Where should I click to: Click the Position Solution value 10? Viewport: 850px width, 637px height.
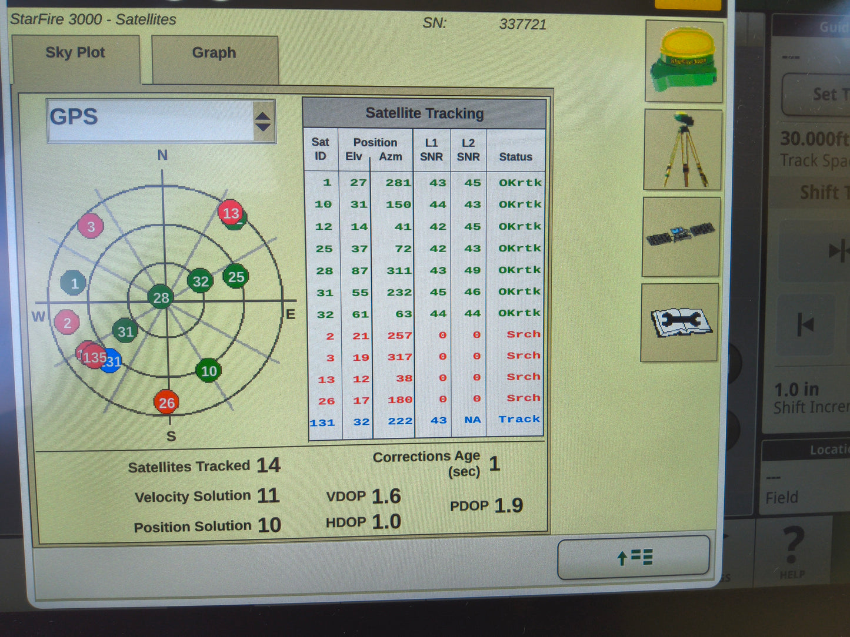269,525
